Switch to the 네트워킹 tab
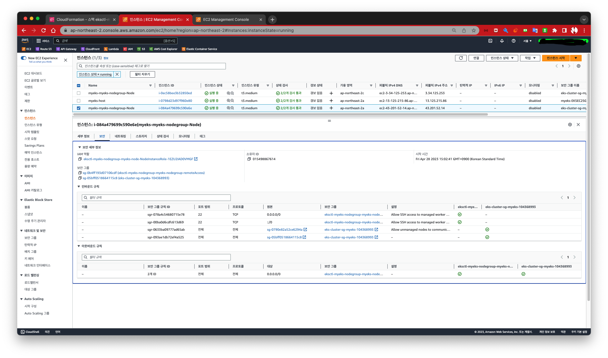Viewport: 608px width, 358px height. coord(120,136)
